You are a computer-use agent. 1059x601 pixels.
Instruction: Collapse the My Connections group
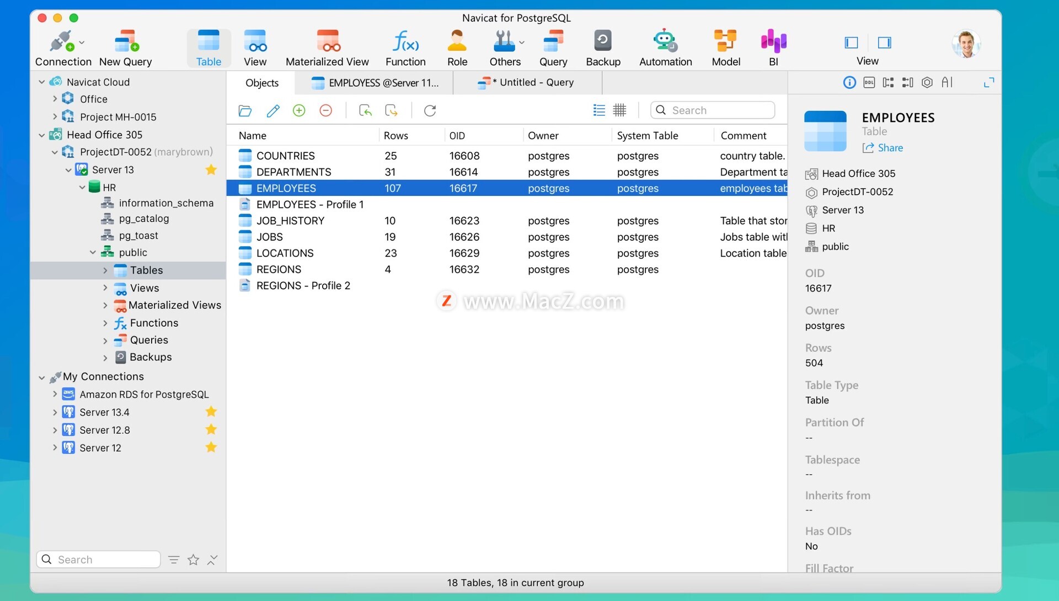click(x=42, y=377)
